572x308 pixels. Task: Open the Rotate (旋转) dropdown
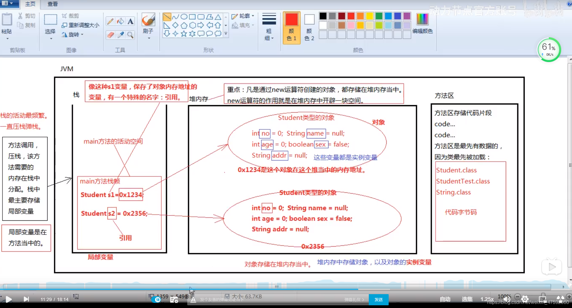pyautogui.click(x=73, y=35)
